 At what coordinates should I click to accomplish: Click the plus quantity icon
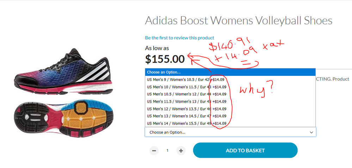[181, 150]
